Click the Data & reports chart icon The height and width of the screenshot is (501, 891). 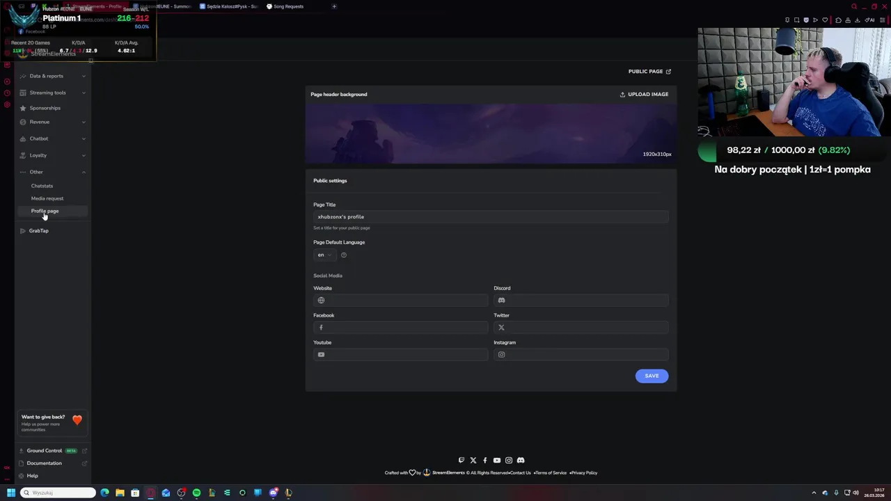(23, 76)
